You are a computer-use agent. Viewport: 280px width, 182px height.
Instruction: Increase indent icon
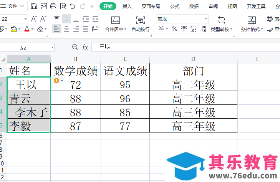point(95,19)
